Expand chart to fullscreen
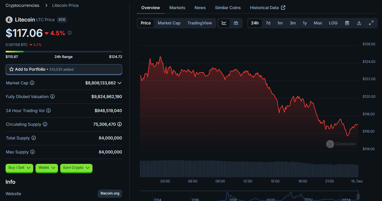The height and width of the screenshot is (201, 382). 371,23
